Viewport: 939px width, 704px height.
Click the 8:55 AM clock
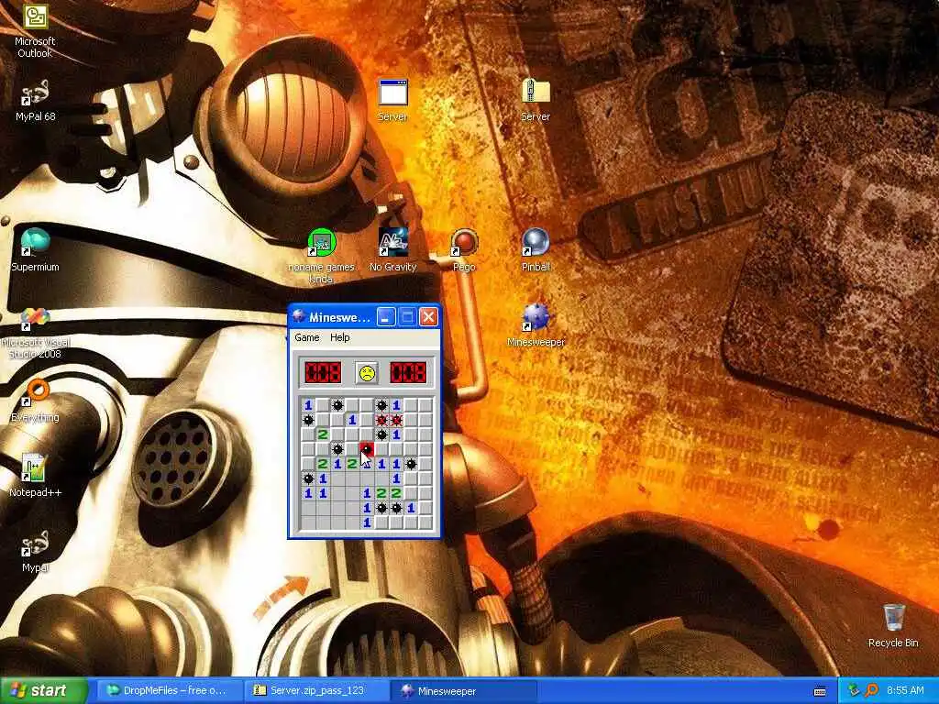click(905, 691)
